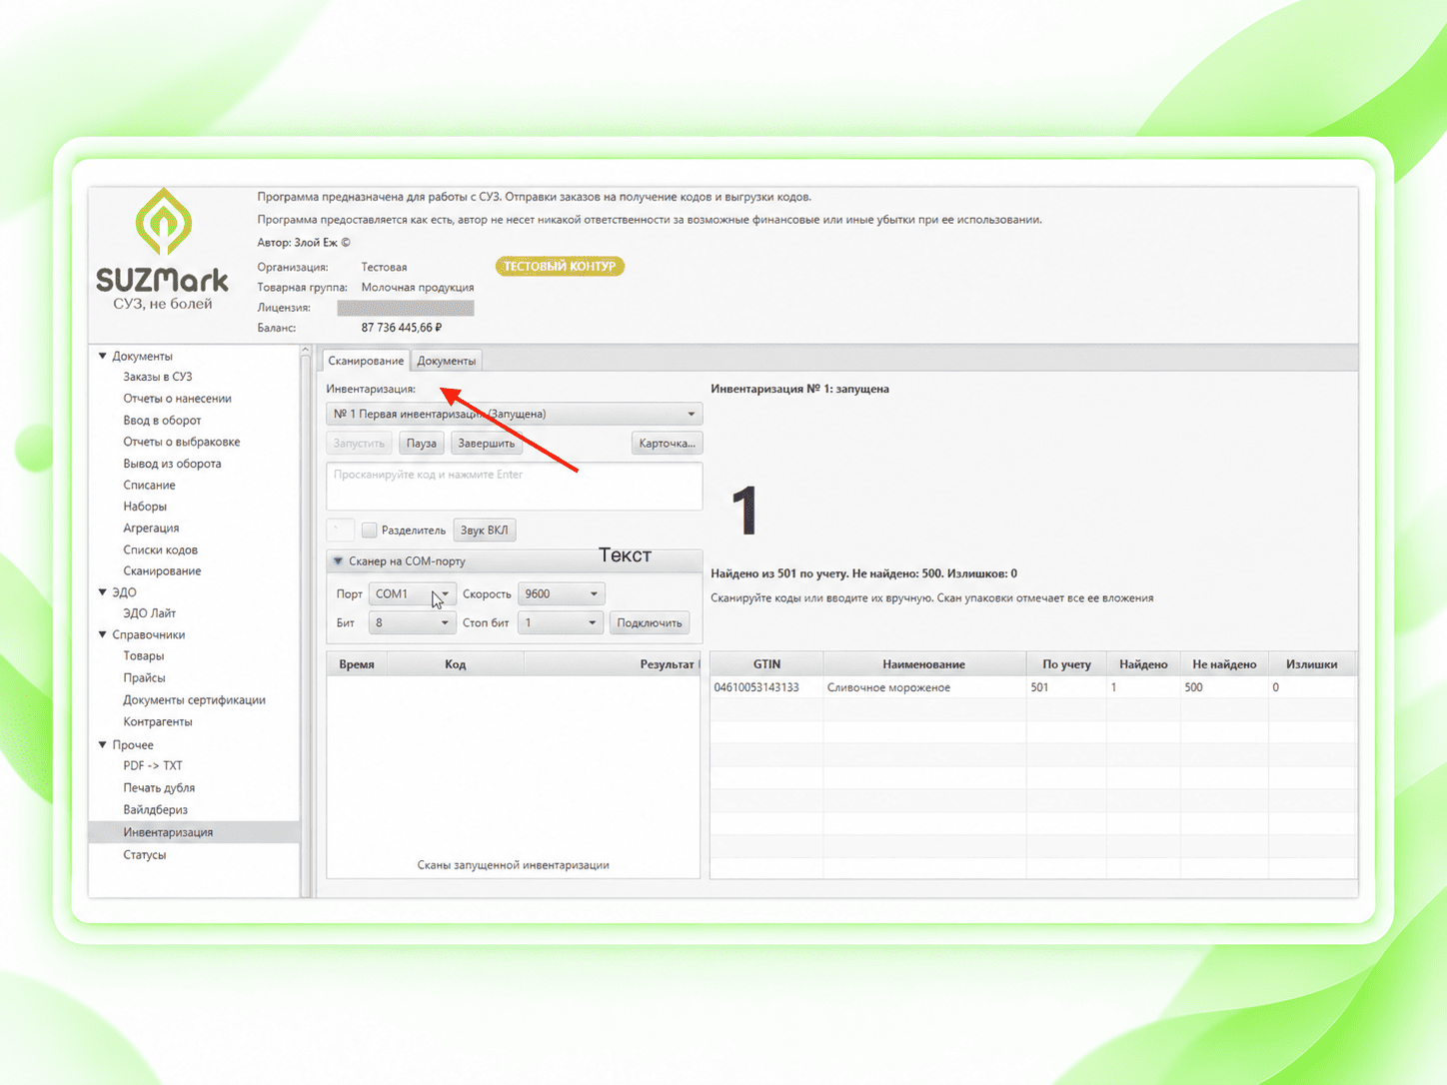1447x1085 pixels.
Task: Open Документы сертификации in sidebar
Action: pyautogui.click(x=194, y=700)
